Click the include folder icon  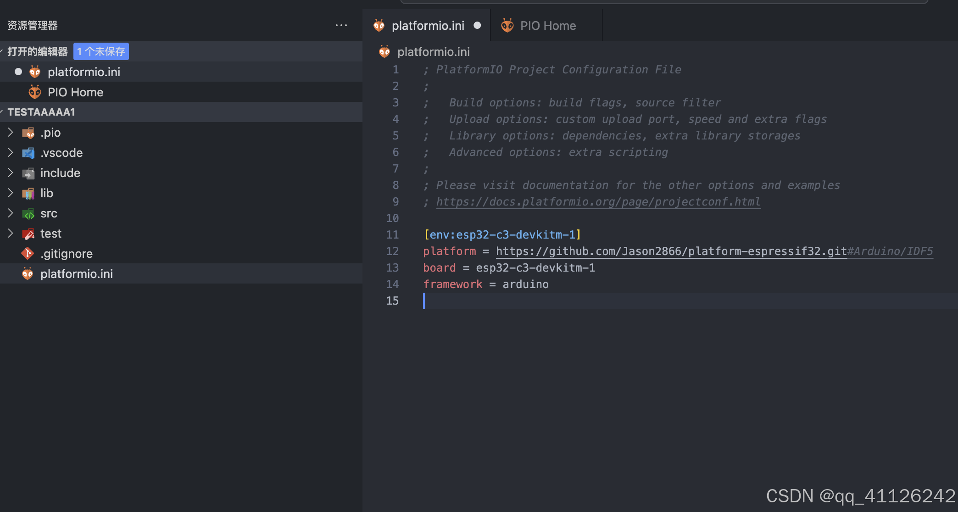[x=28, y=173]
